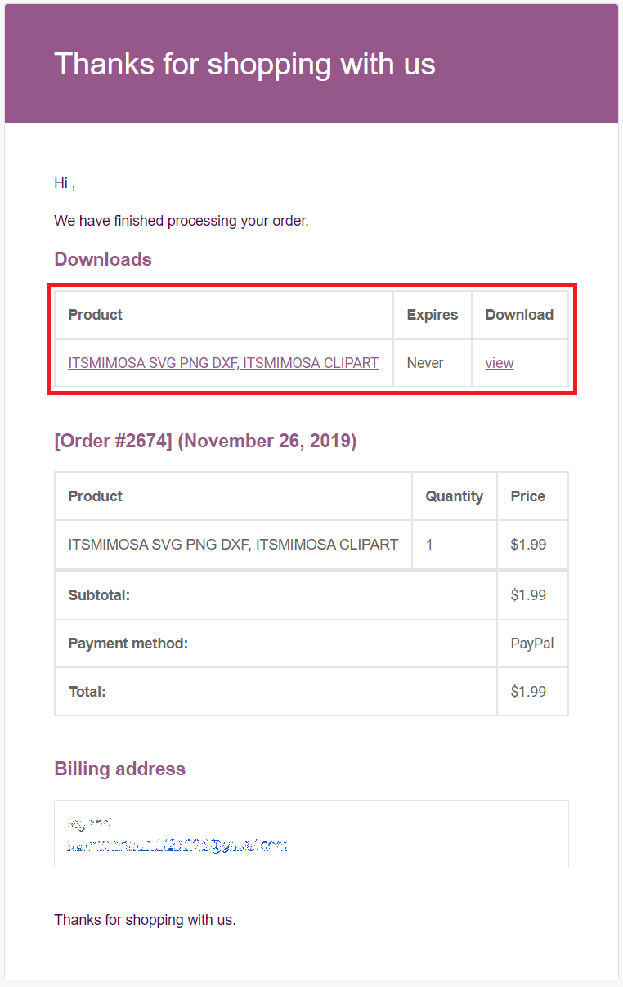Click the blurred billing name text

pos(88,823)
